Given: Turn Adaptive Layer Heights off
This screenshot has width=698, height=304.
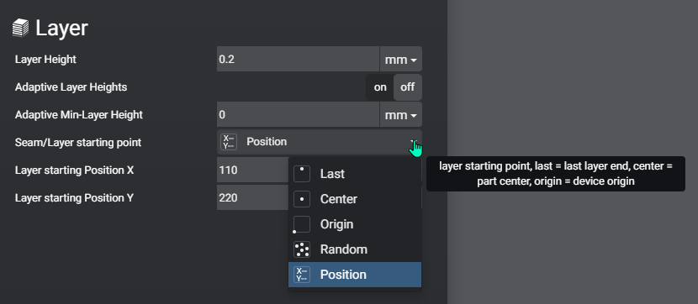Looking at the screenshot, I should [407, 87].
